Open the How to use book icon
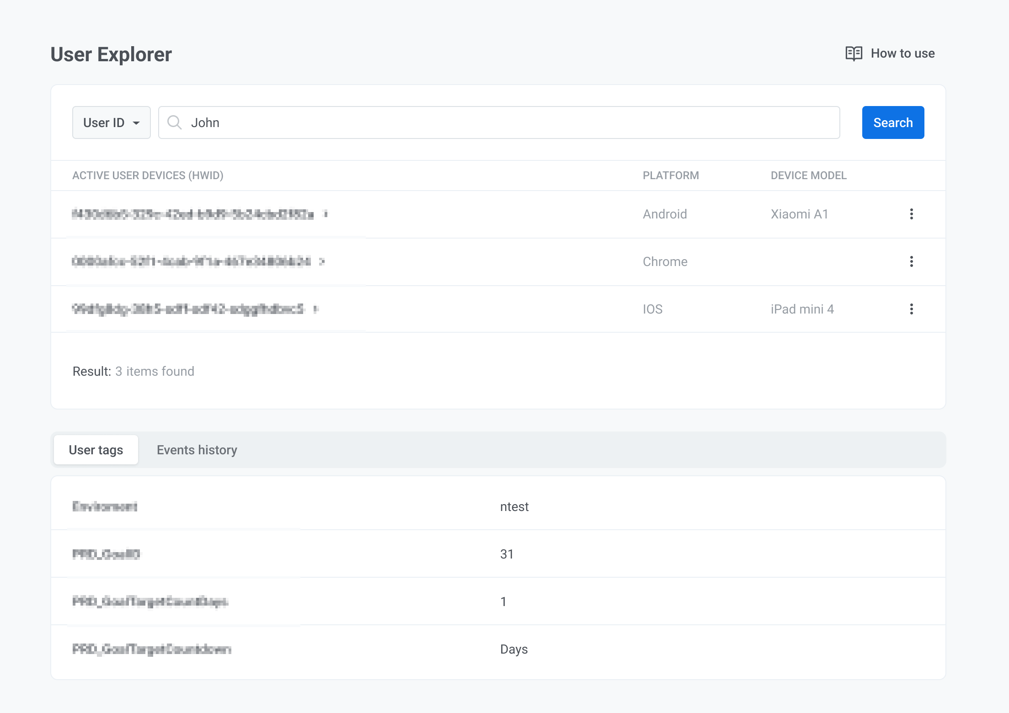 coord(854,53)
